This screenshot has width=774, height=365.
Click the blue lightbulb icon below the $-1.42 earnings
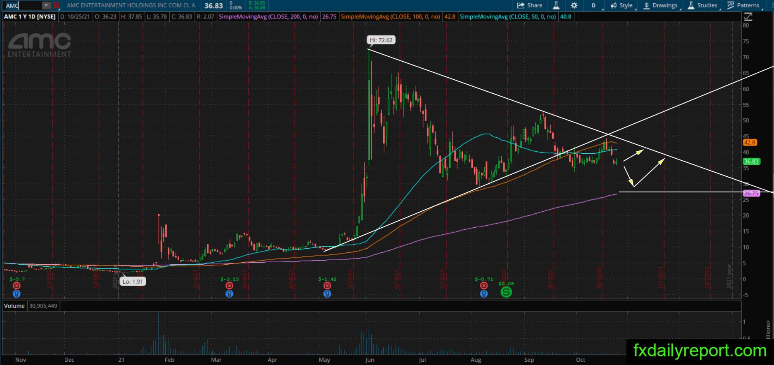pos(327,294)
